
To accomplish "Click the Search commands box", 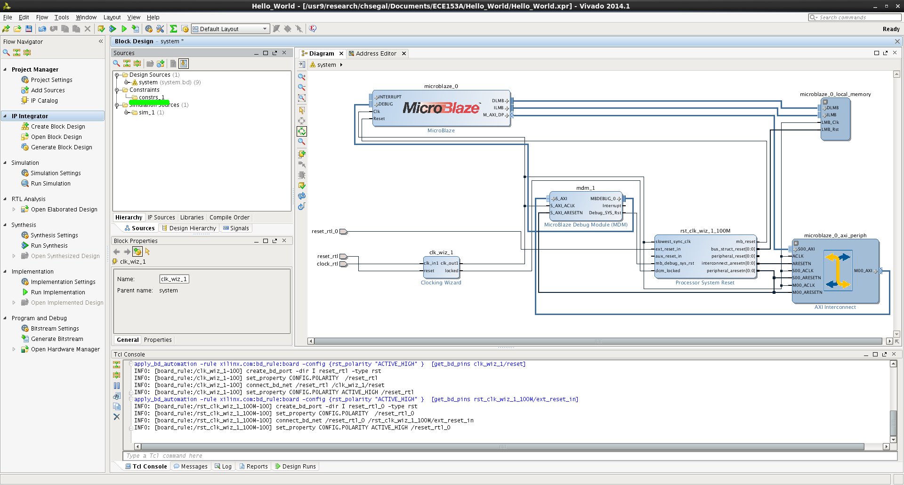I will 855,17.
